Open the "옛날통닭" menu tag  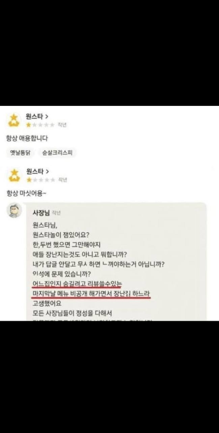click(20, 153)
